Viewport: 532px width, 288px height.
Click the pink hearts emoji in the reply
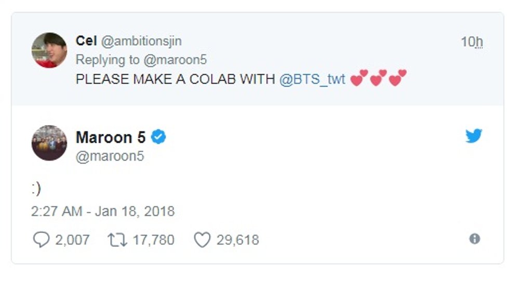[x=378, y=79]
